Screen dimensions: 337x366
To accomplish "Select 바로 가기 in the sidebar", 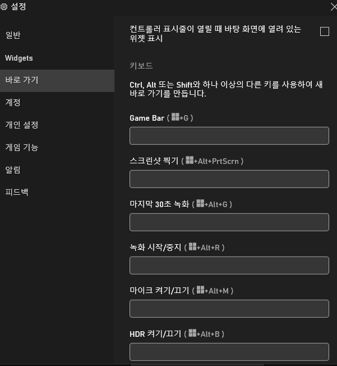I will click(22, 80).
